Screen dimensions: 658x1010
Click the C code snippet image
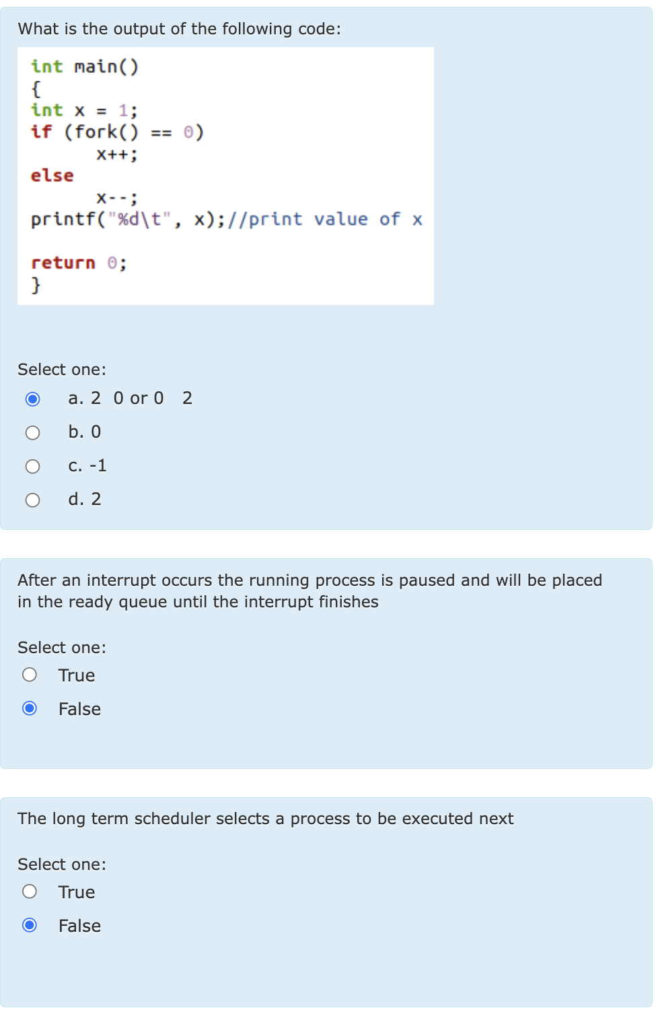225,175
